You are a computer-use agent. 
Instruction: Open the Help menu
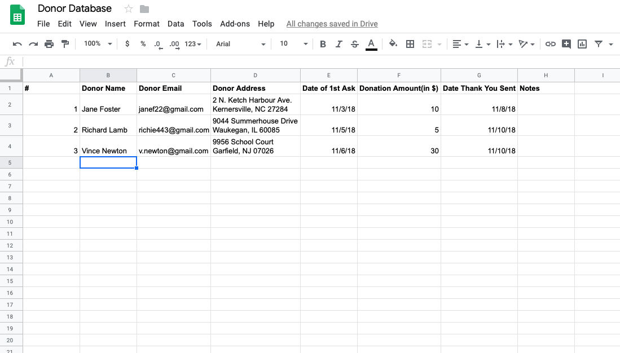click(266, 24)
